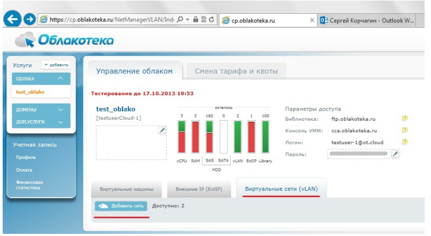Open Финансовая статистика link
The width and height of the screenshot is (431, 236).
point(29,185)
